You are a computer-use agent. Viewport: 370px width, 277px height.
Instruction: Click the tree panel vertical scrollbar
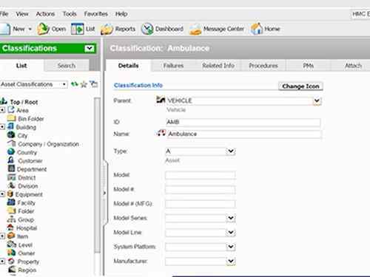[x=97, y=175]
